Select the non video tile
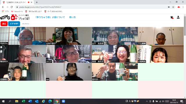 [x=69, y=72]
